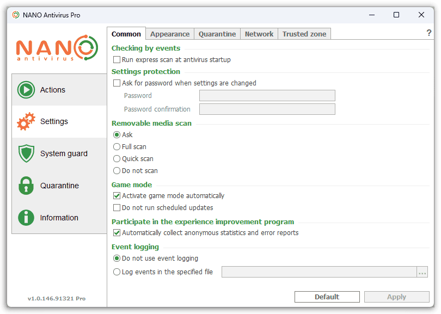
Task: Click the orange Settings gears icon
Action: [26, 121]
